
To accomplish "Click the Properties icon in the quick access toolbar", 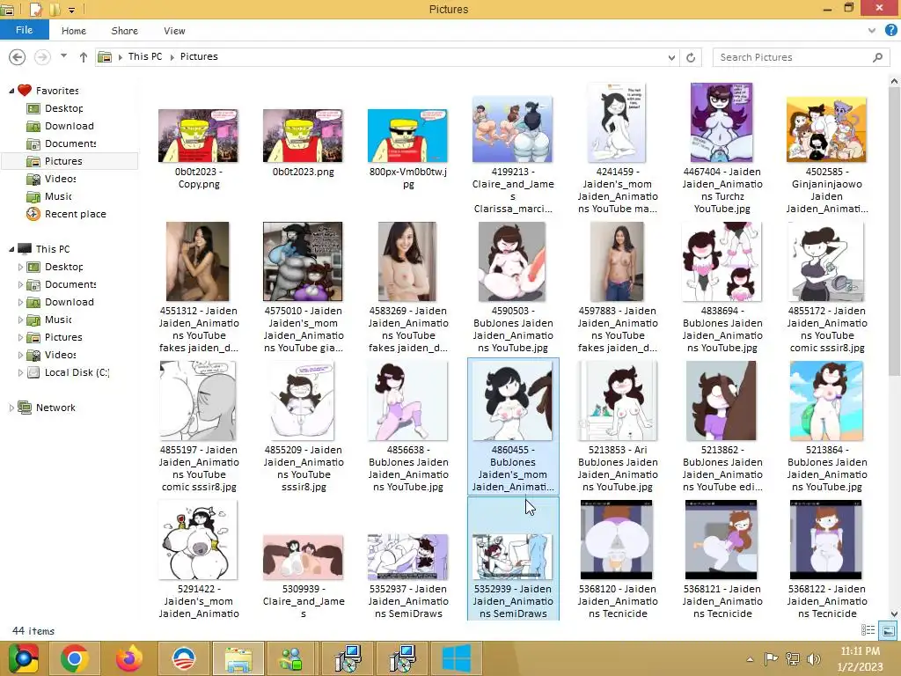I will coord(35,9).
